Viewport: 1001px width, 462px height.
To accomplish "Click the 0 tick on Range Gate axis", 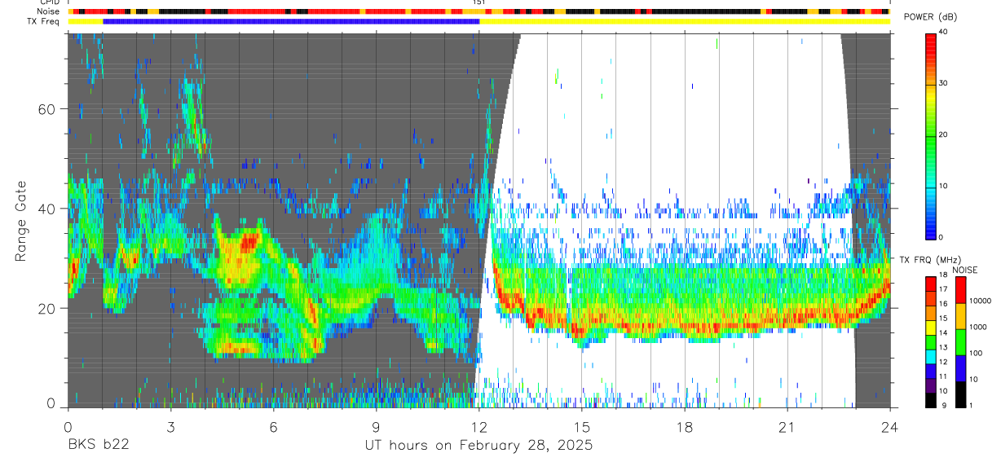I will pyautogui.click(x=51, y=403).
